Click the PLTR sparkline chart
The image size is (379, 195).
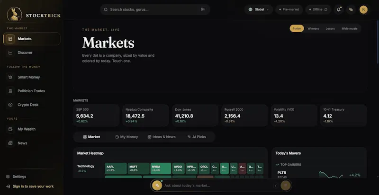click(331, 175)
